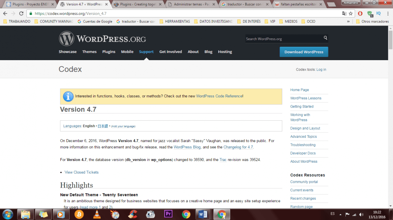Click the page vertical scrollbar thumb

click(x=390, y=40)
